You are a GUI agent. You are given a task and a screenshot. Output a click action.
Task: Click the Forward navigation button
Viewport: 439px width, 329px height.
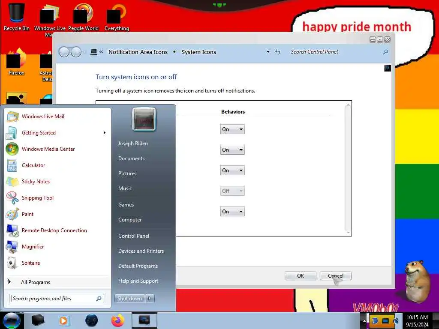point(76,52)
